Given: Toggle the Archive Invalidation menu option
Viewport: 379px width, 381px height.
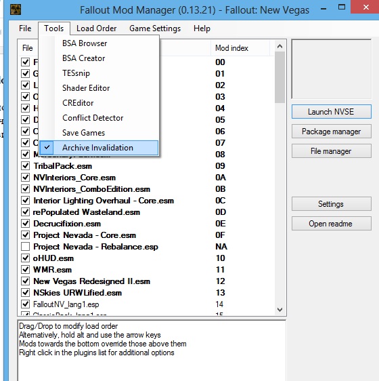Looking at the screenshot, I should point(99,148).
